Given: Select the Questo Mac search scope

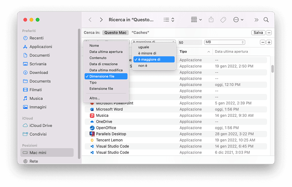Looking at the screenshot, I should click(x=115, y=33).
